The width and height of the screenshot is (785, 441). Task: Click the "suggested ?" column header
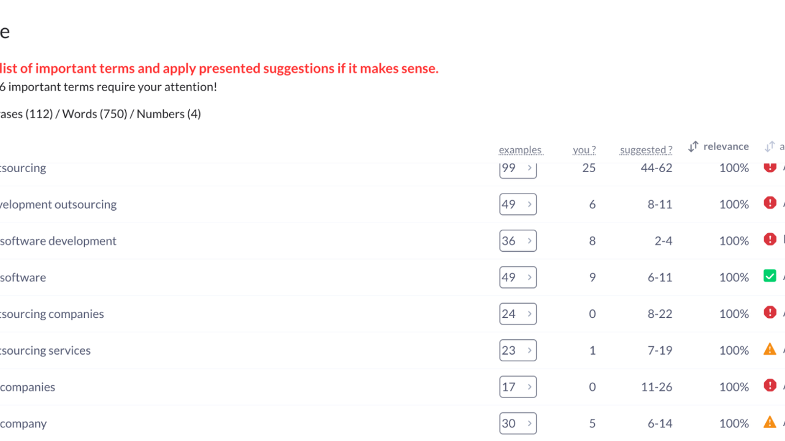click(x=646, y=150)
